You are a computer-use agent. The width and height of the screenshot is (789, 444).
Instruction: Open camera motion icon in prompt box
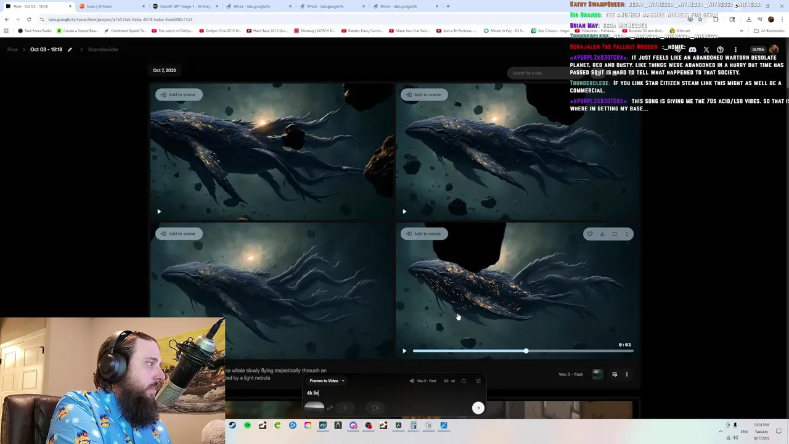375,408
